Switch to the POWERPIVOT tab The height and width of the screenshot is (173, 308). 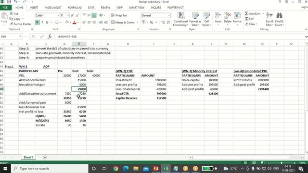[175, 8]
